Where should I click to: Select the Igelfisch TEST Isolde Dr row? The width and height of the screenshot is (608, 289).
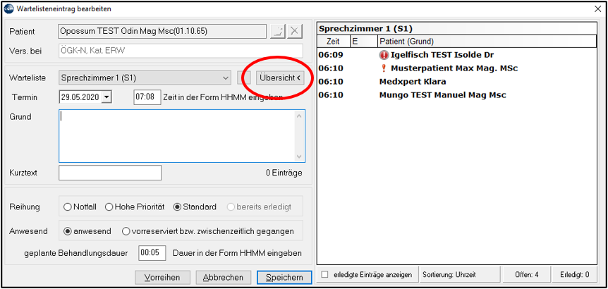(x=457, y=55)
